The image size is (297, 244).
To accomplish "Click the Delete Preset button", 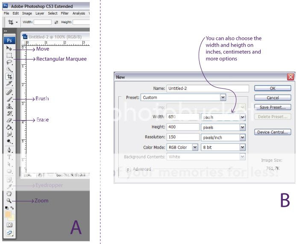I will coord(273,117).
